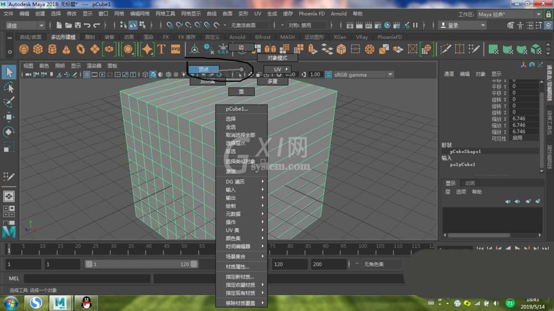This screenshot has height=311, width=554.
Task: Create a polygon cone from the shelf
Action: tap(66, 49)
